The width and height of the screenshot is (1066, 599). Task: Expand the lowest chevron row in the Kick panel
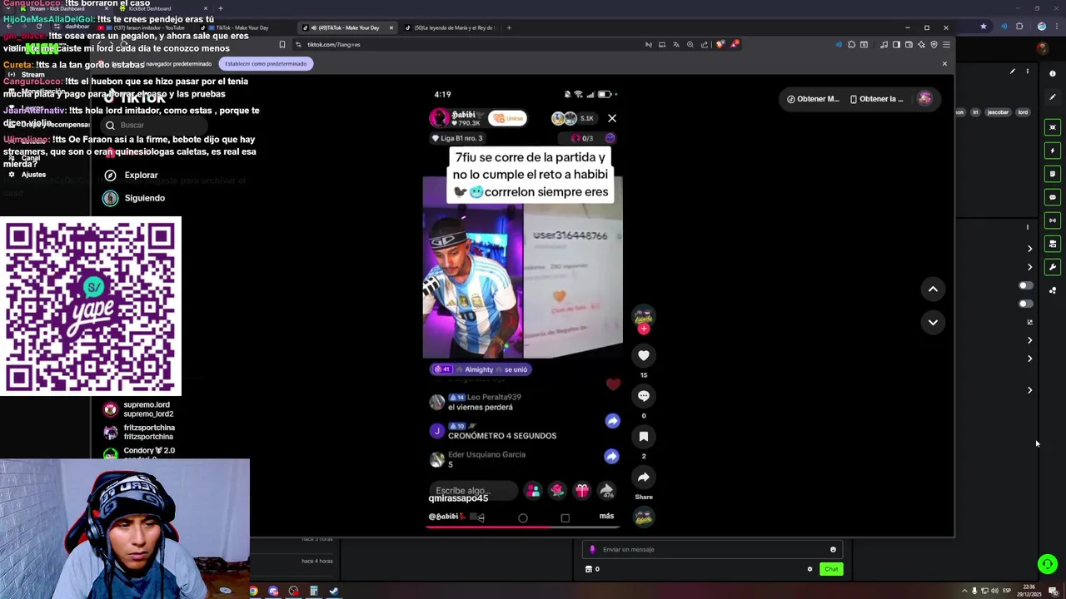[1030, 390]
